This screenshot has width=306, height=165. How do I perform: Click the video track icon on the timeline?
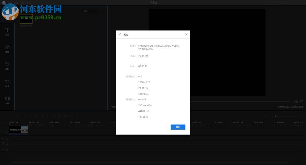click(x=3, y=131)
